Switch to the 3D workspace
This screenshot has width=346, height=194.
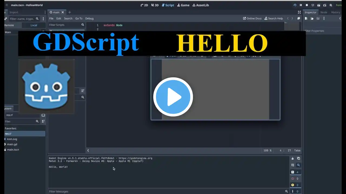pyautogui.click(x=155, y=5)
